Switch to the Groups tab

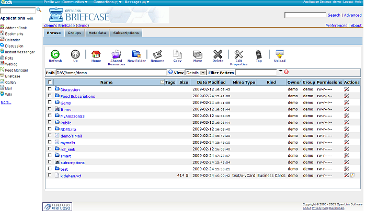coord(74,33)
